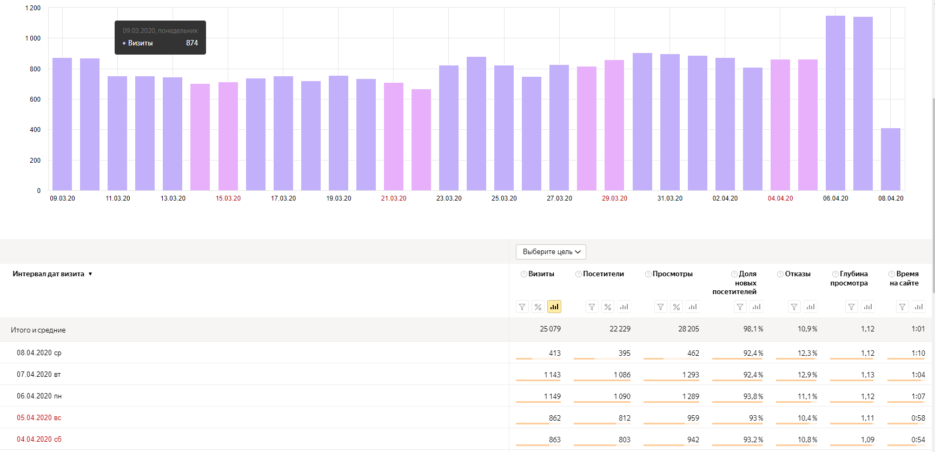The height and width of the screenshot is (452, 935).
Task: Click visits value 1 143 for 07.04.2020
Action: point(552,375)
